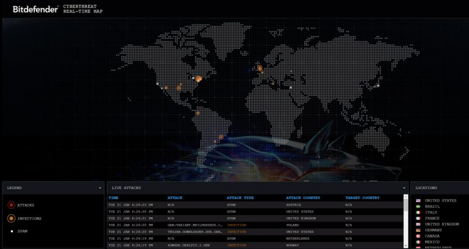
Task: Collapse the Legend panel chevron
Action: click(x=100, y=188)
